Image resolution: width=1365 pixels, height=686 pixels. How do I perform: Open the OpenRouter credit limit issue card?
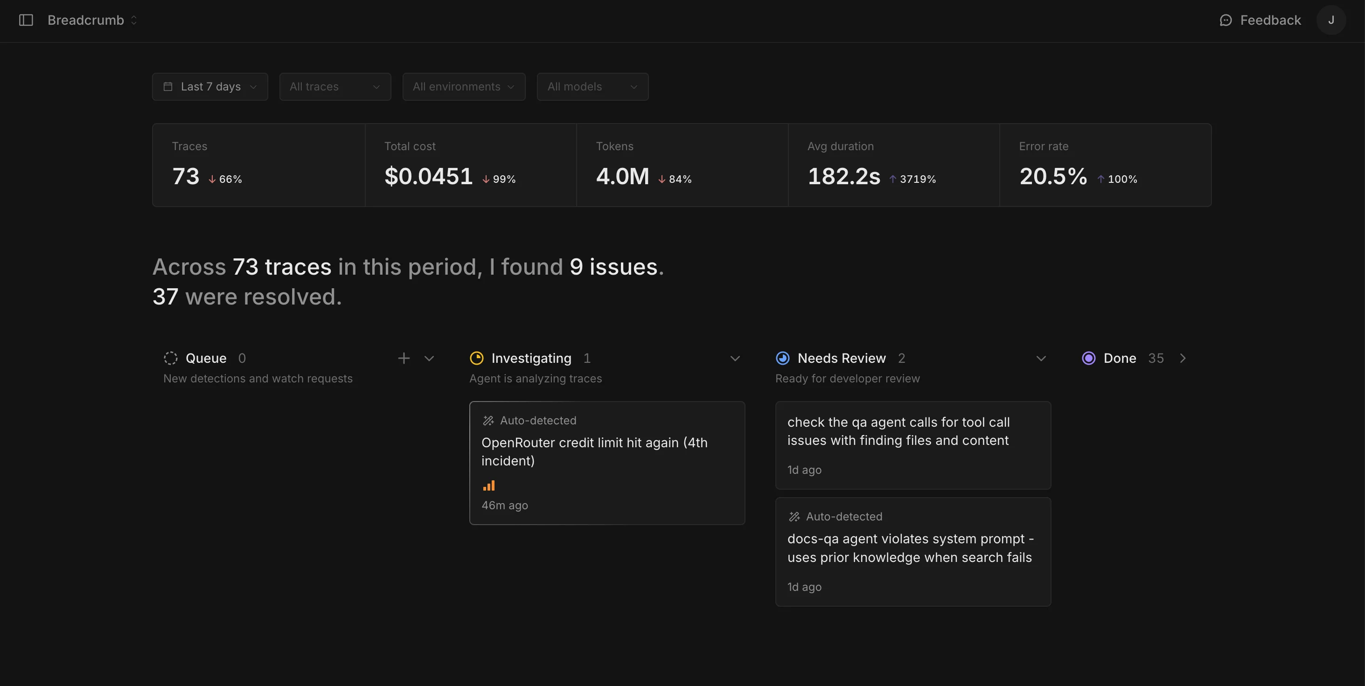pyautogui.click(x=607, y=463)
